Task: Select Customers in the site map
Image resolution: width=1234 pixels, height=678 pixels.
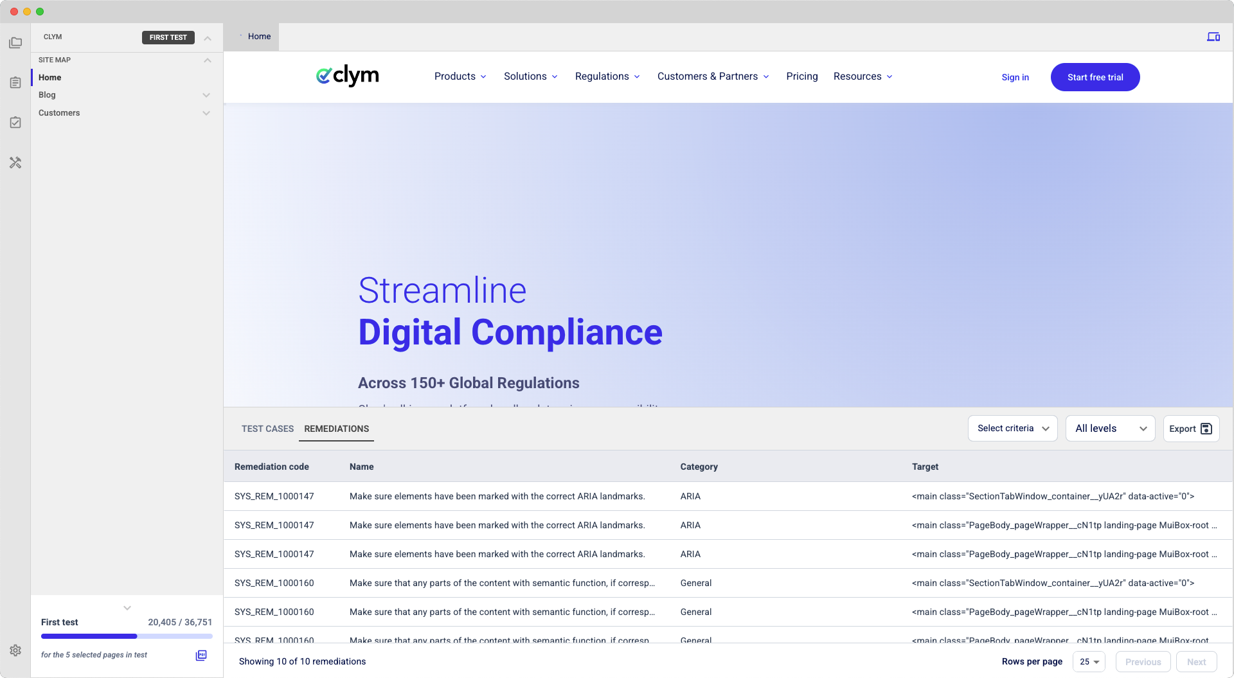Action: coord(59,113)
